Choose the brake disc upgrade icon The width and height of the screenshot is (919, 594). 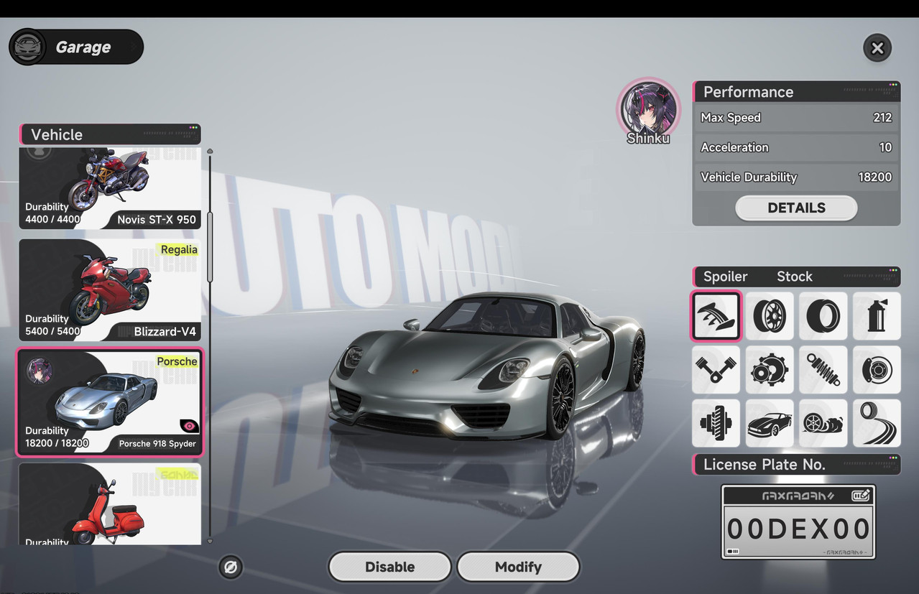877,370
